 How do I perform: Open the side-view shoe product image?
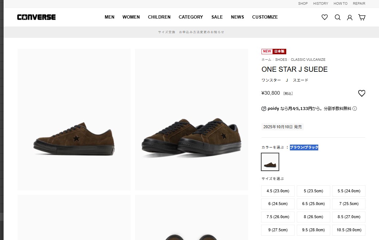pyautogui.click(x=74, y=119)
